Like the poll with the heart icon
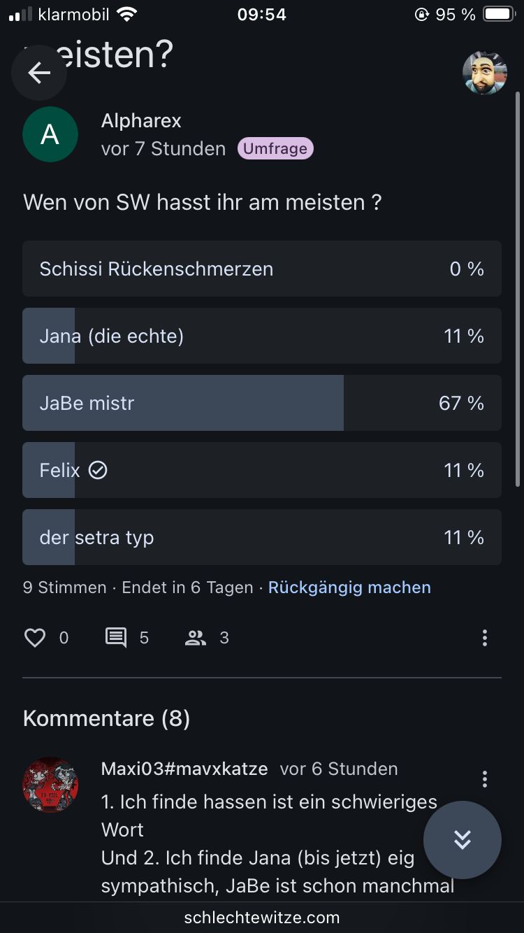The width and height of the screenshot is (524, 933). [35, 637]
